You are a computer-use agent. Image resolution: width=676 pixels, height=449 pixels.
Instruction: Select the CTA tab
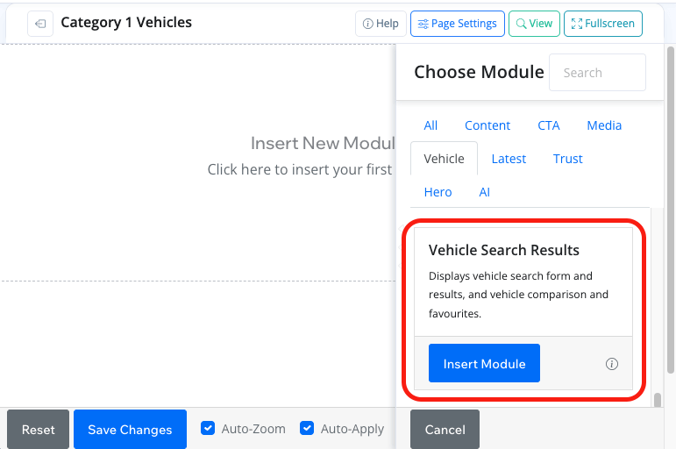pos(549,125)
